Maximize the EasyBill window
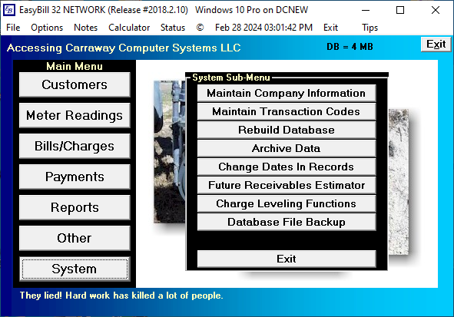 point(400,11)
